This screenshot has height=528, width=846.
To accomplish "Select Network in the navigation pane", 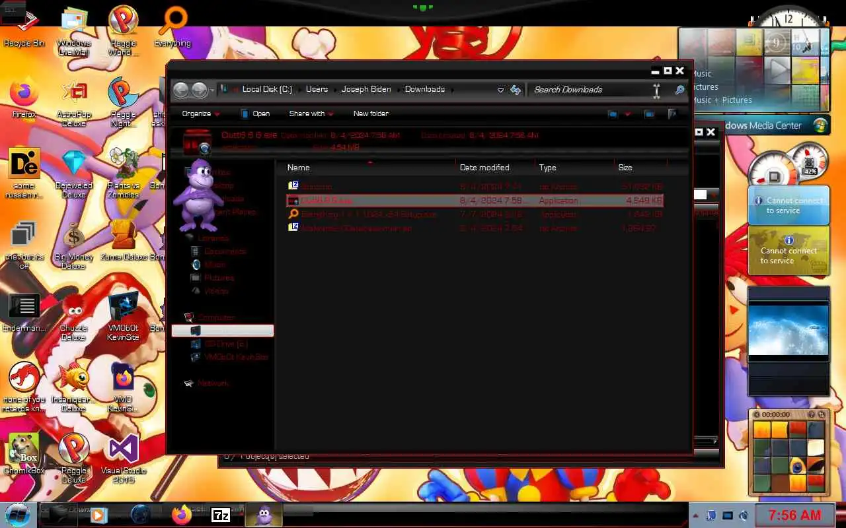I will (x=206, y=383).
